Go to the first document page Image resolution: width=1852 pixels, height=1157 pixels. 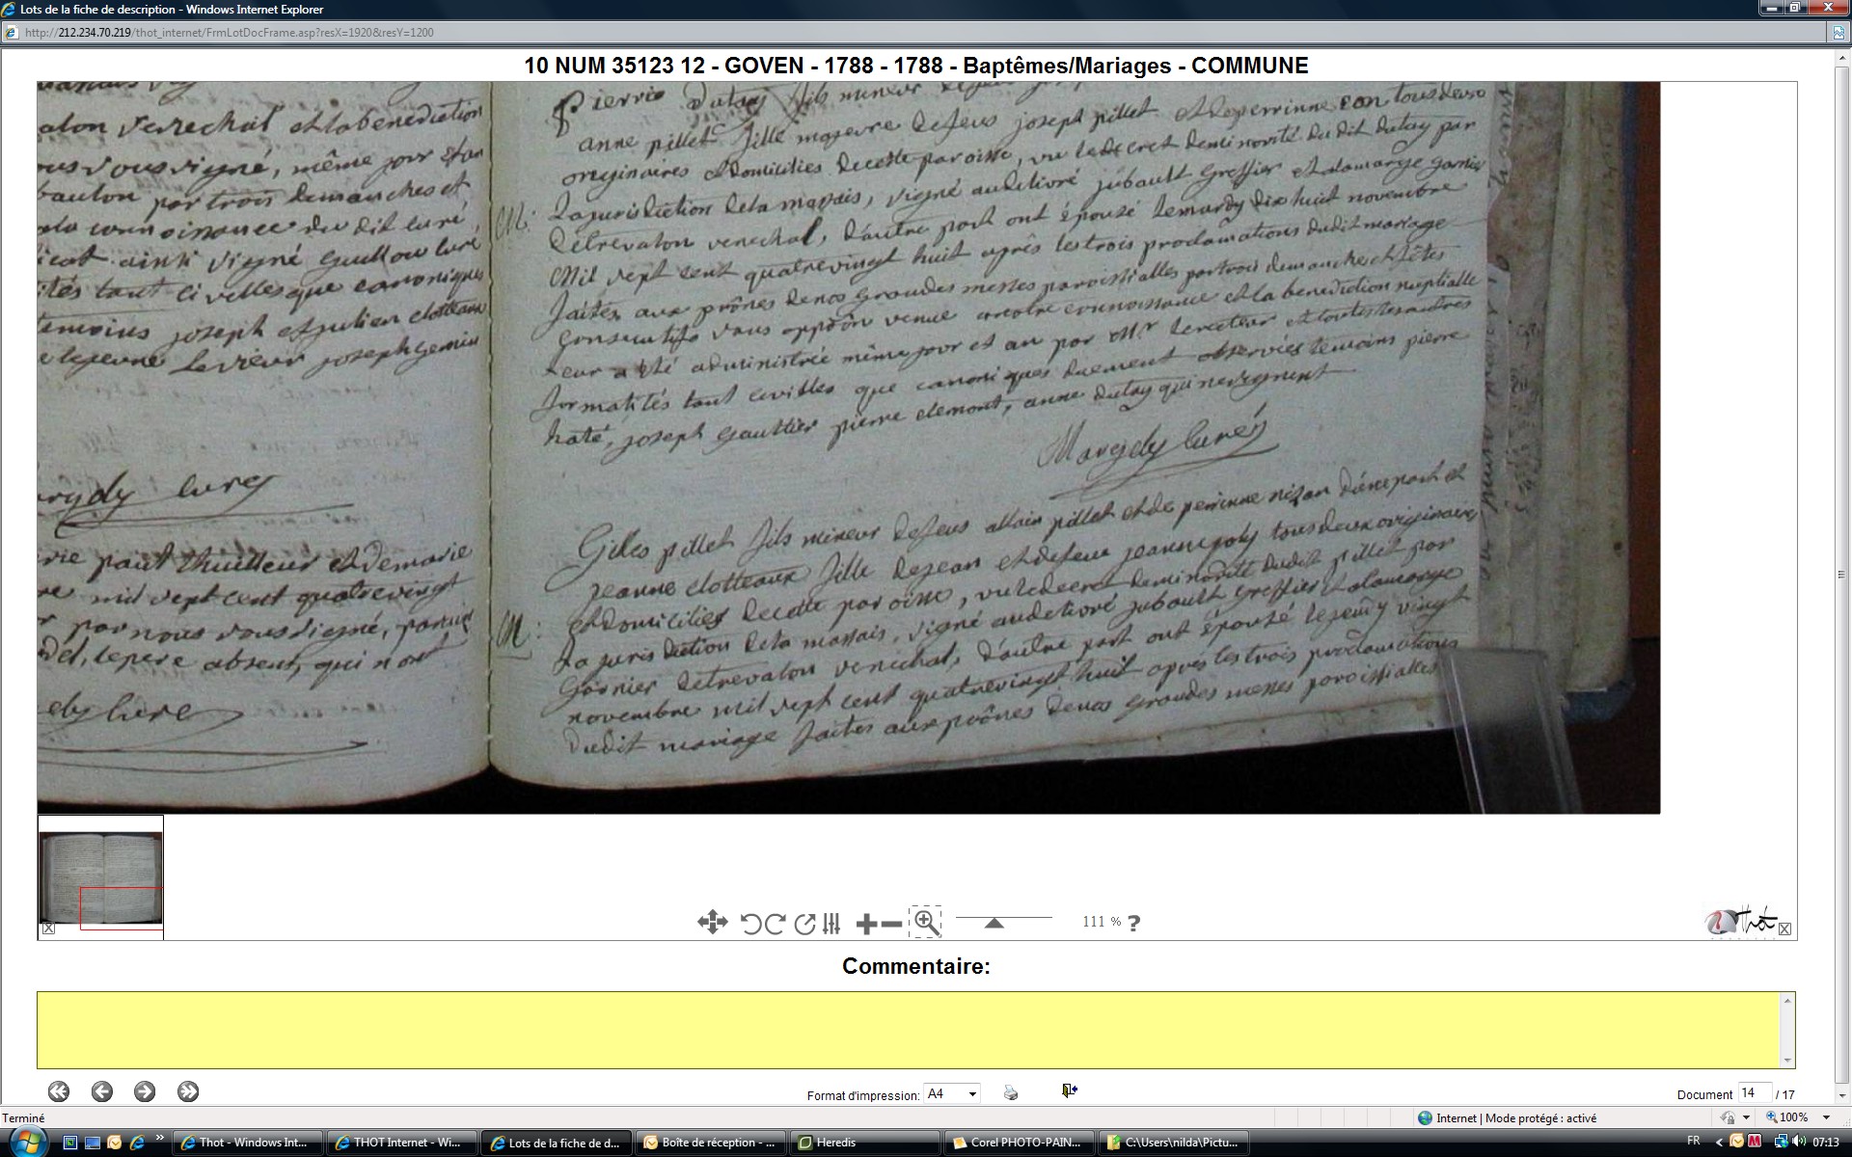[x=59, y=1091]
